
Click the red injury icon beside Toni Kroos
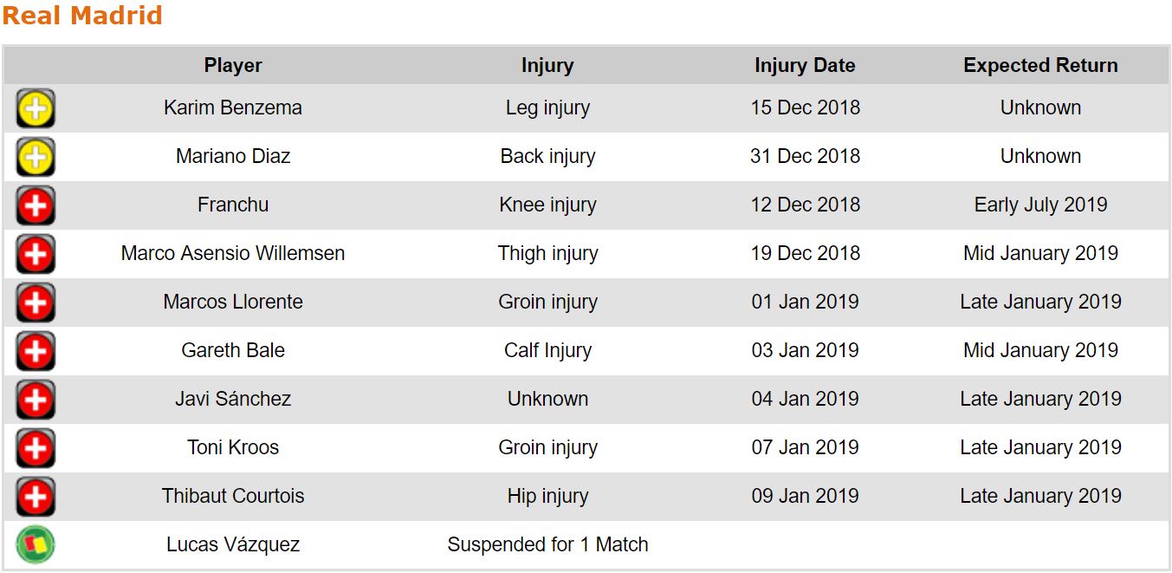point(36,449)
